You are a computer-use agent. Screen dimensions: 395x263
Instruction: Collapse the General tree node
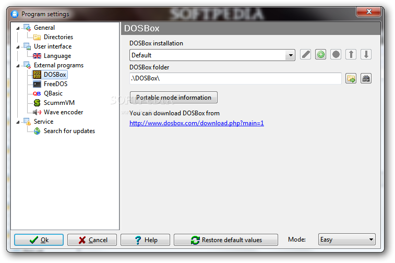18,28
